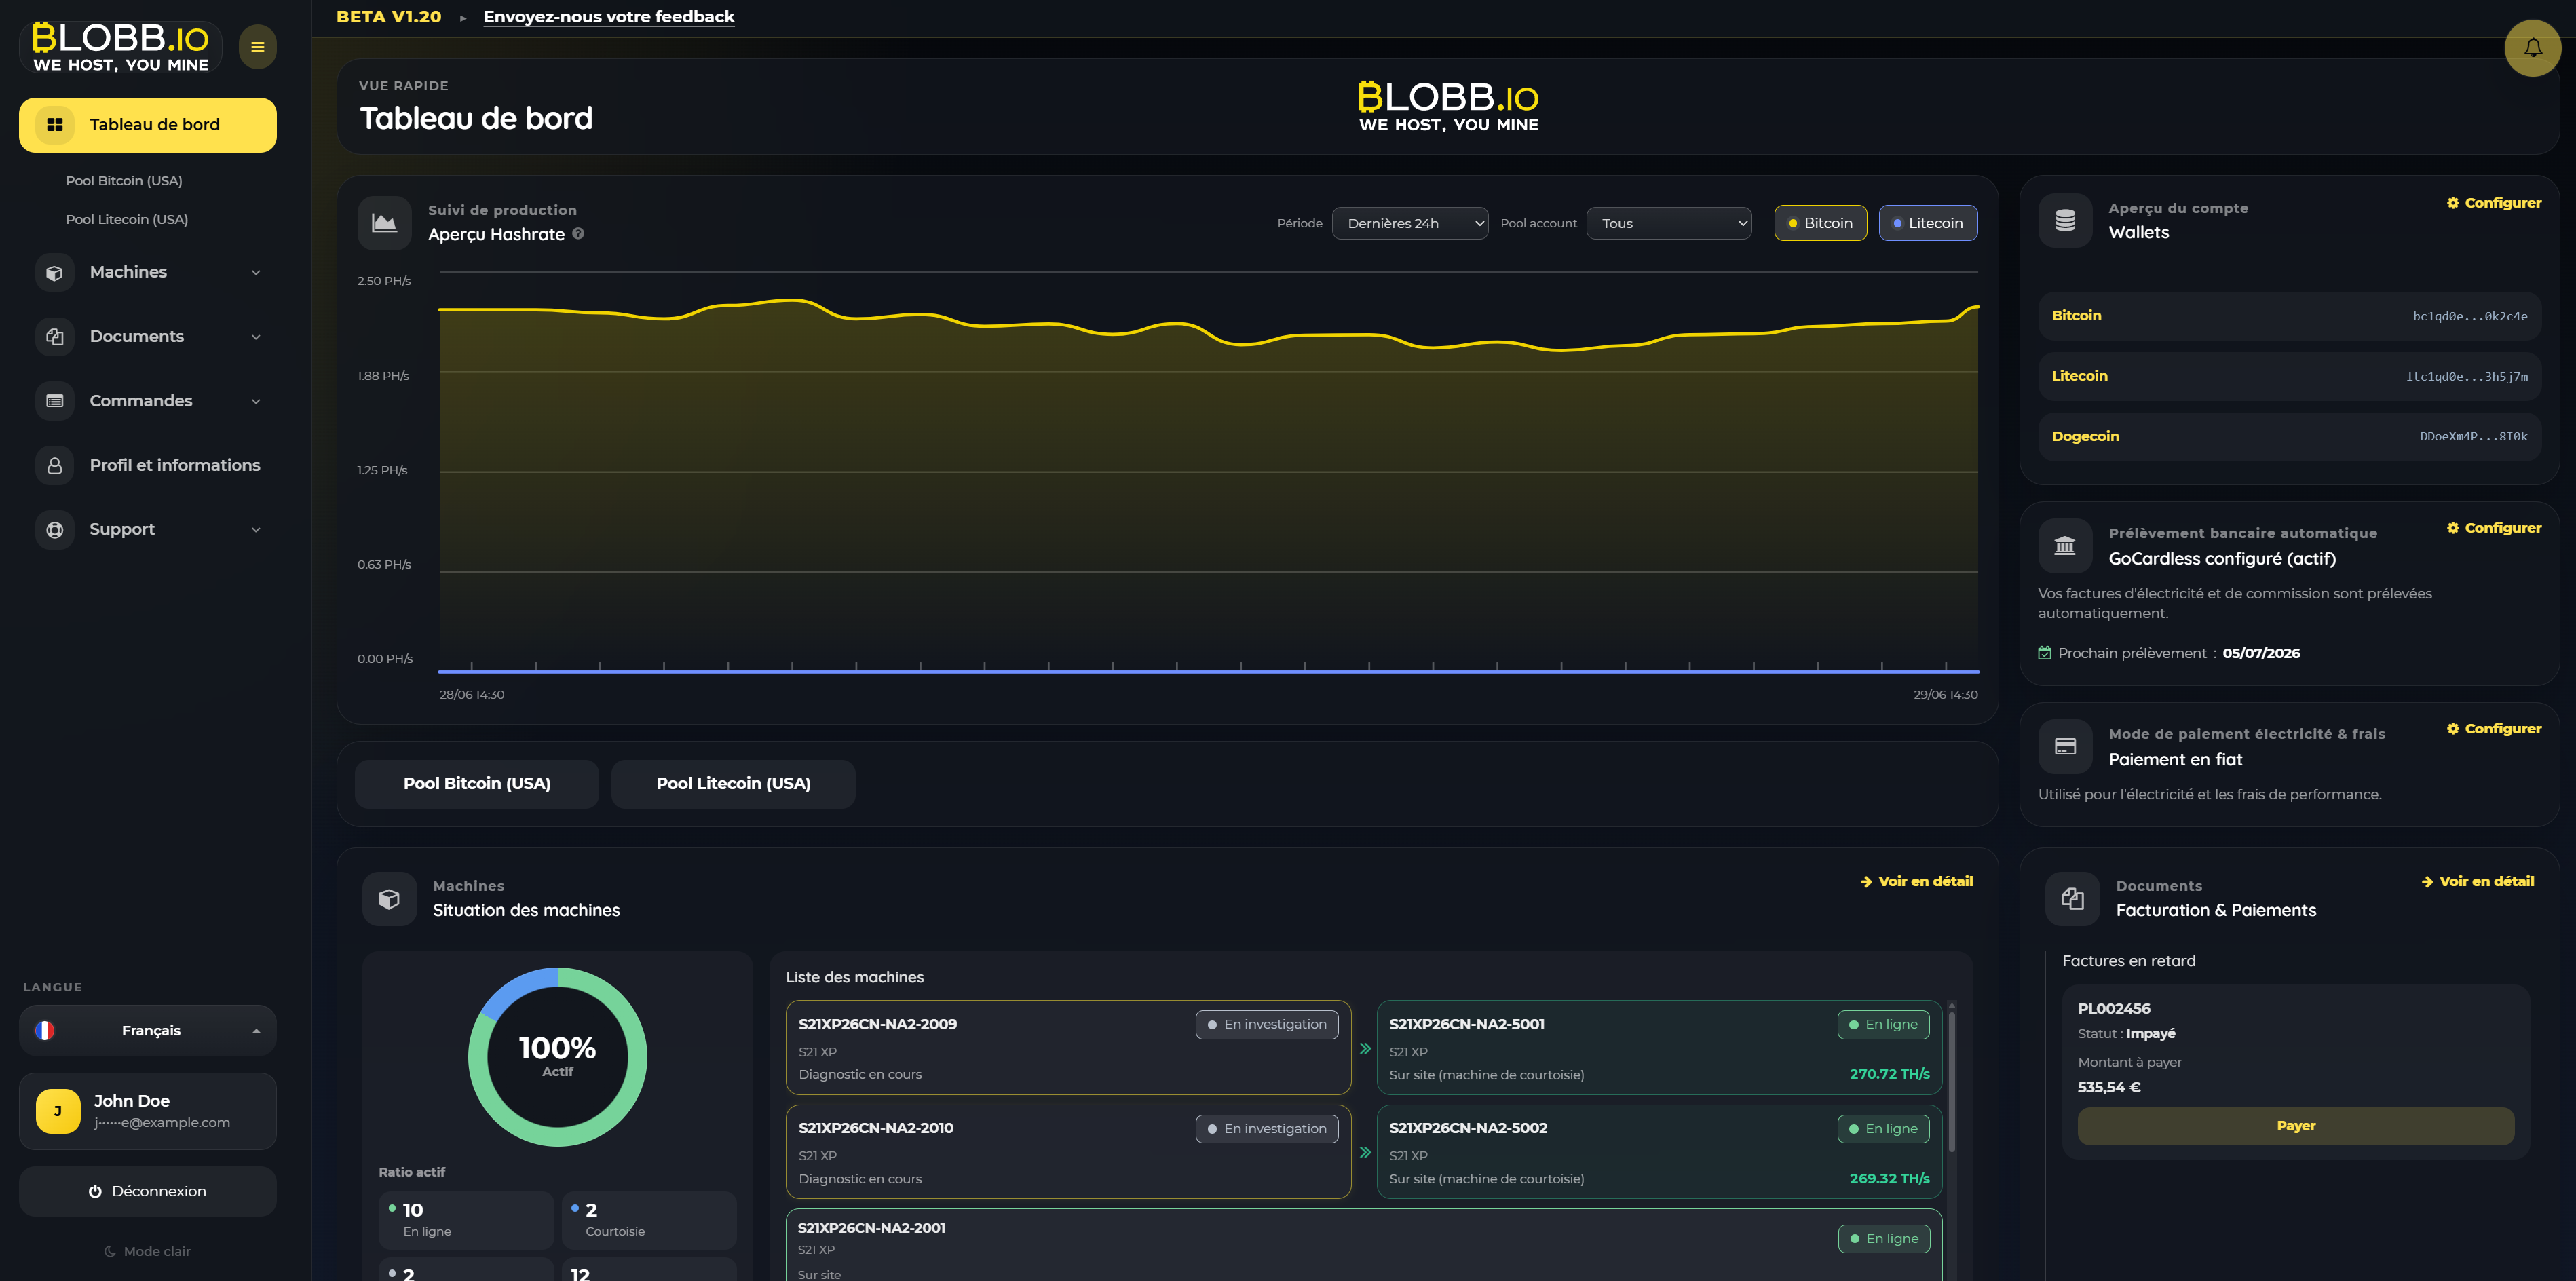Screen dimensions: 2576x1281
Task: Expand the Commandes menu chevron
Action: [256, 401]
